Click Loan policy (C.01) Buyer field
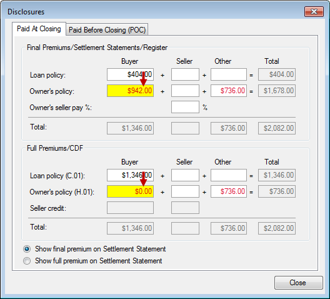330x299 pixels. 130,175
